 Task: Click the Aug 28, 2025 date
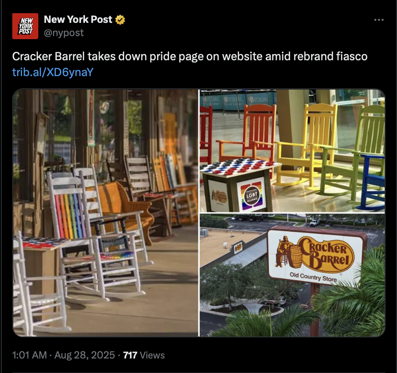click(85, 355)
